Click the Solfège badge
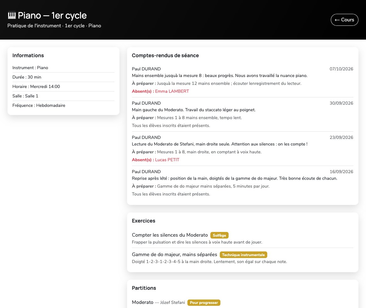Screen dimensions: 366x308 click(219, 235)
